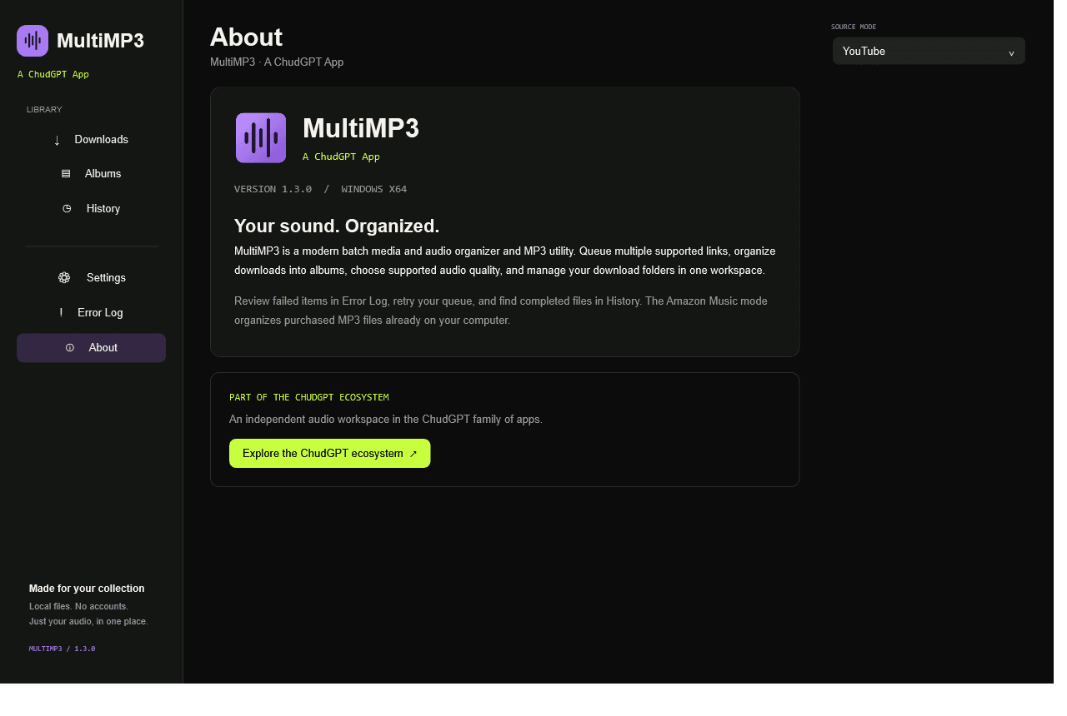This screenshot has width=1067, height=716.
Task: Click the paragraph starting "MultiMP3 is a modern batch"
Action: pyautogui.click(x=505, y=261)
